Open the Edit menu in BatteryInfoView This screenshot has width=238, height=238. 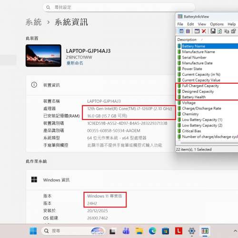190,24
